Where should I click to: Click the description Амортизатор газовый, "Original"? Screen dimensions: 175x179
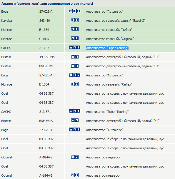click(x=110, y=39)
